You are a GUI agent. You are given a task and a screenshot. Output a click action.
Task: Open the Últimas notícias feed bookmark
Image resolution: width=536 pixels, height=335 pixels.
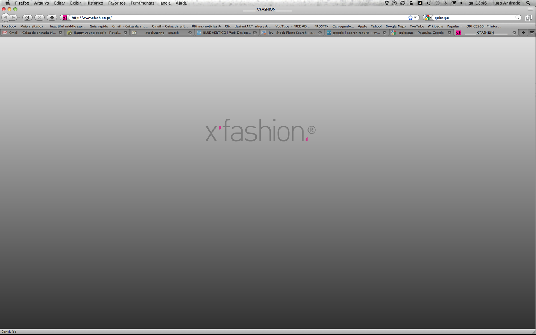click(206, 26)
